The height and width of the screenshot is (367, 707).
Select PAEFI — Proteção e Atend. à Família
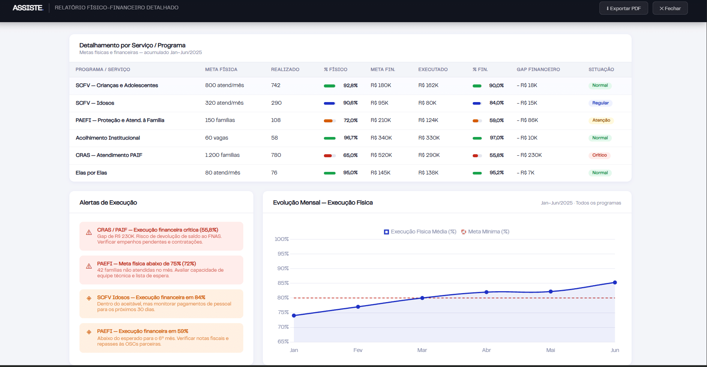coord(120,120)
